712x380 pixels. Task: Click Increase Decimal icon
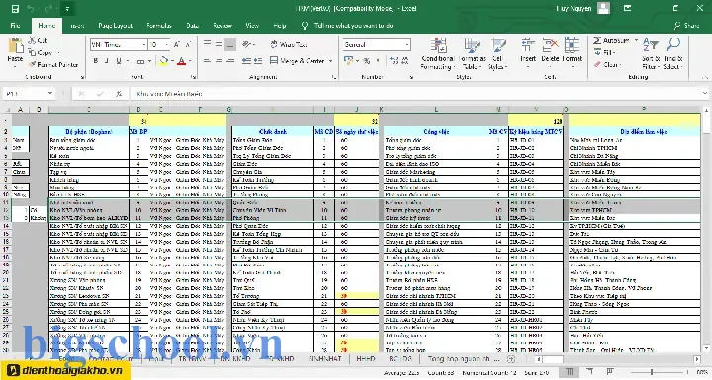[394, 61]
